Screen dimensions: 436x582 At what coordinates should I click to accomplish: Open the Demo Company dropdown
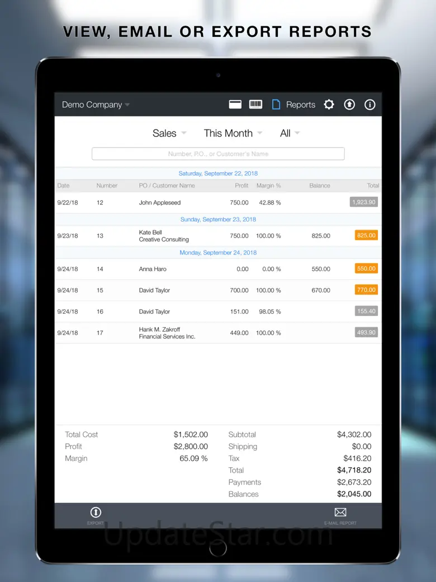coord(96,105)
